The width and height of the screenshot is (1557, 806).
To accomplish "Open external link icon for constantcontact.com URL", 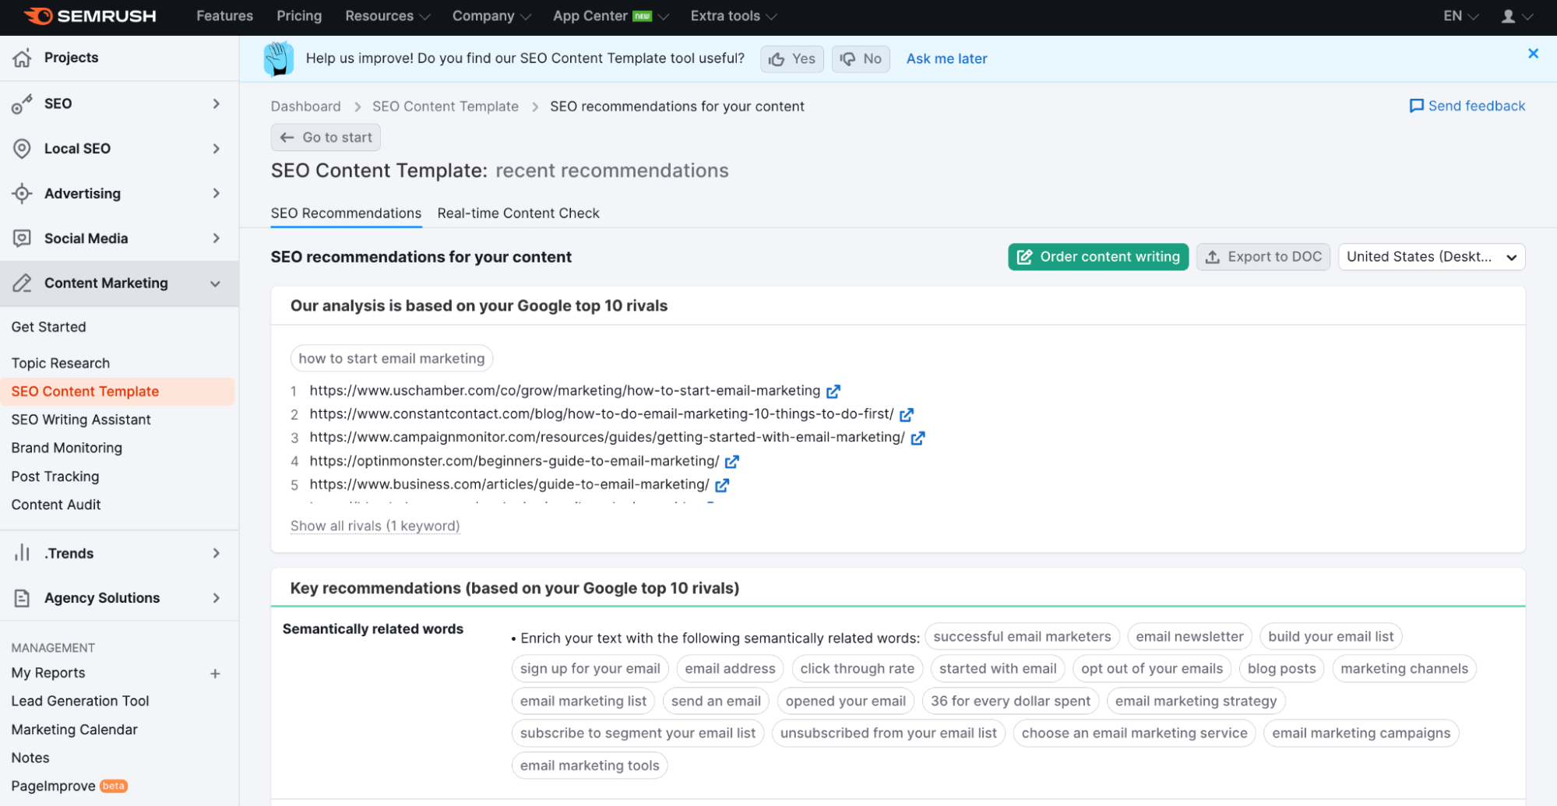I will [907, 414].
